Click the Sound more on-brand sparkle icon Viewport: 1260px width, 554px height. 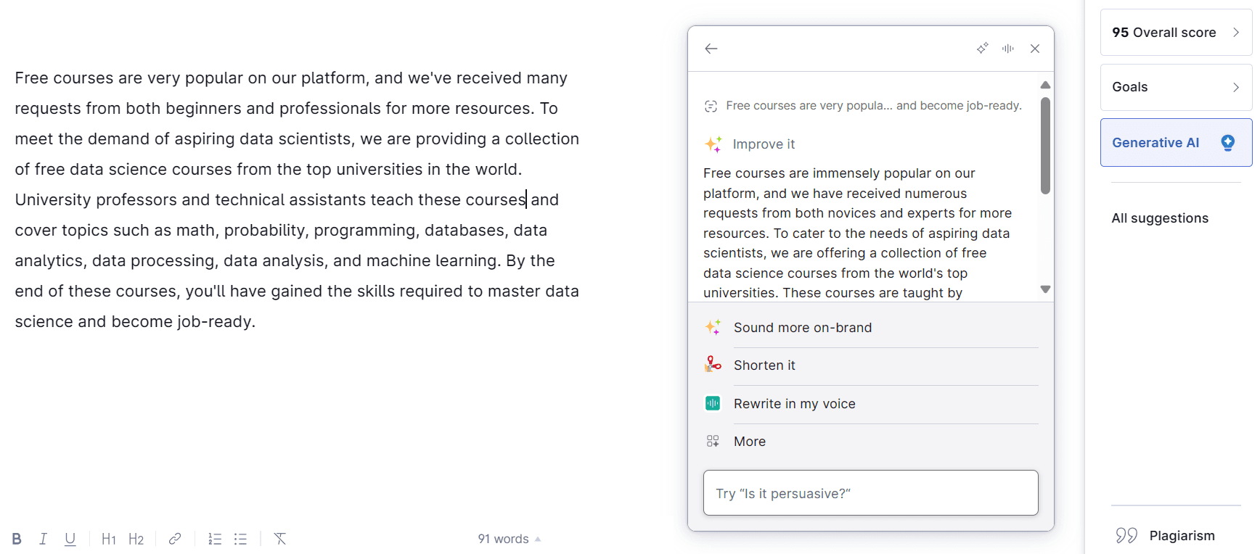click(x=713, y=327)
